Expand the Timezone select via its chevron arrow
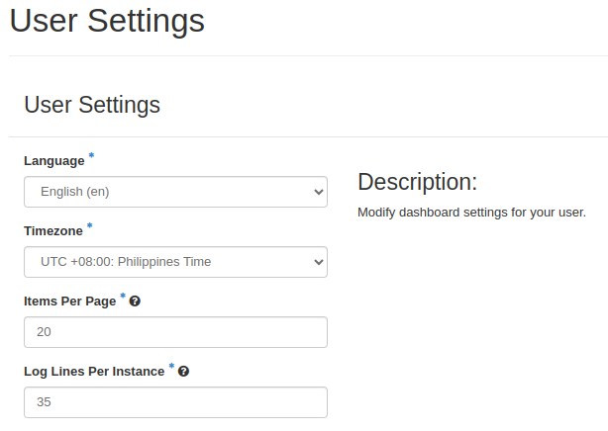The width and height of the screenshot is (608, 431). tap(318, 262)
